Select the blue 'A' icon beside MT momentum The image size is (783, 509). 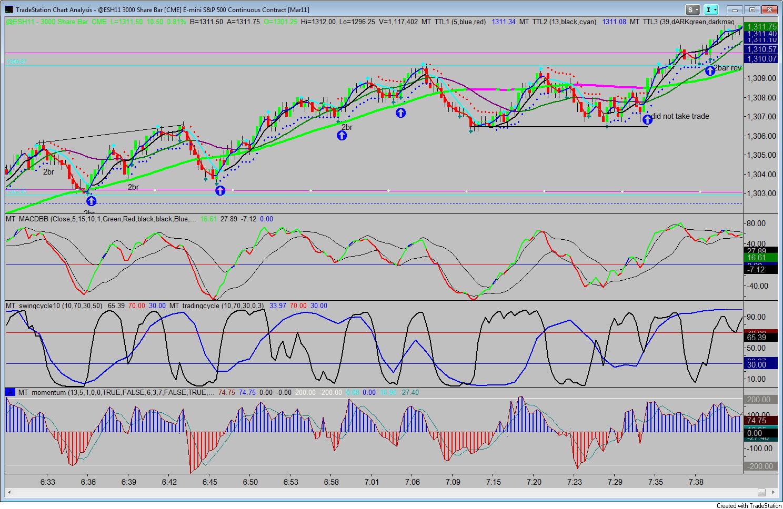coord(10,392)
